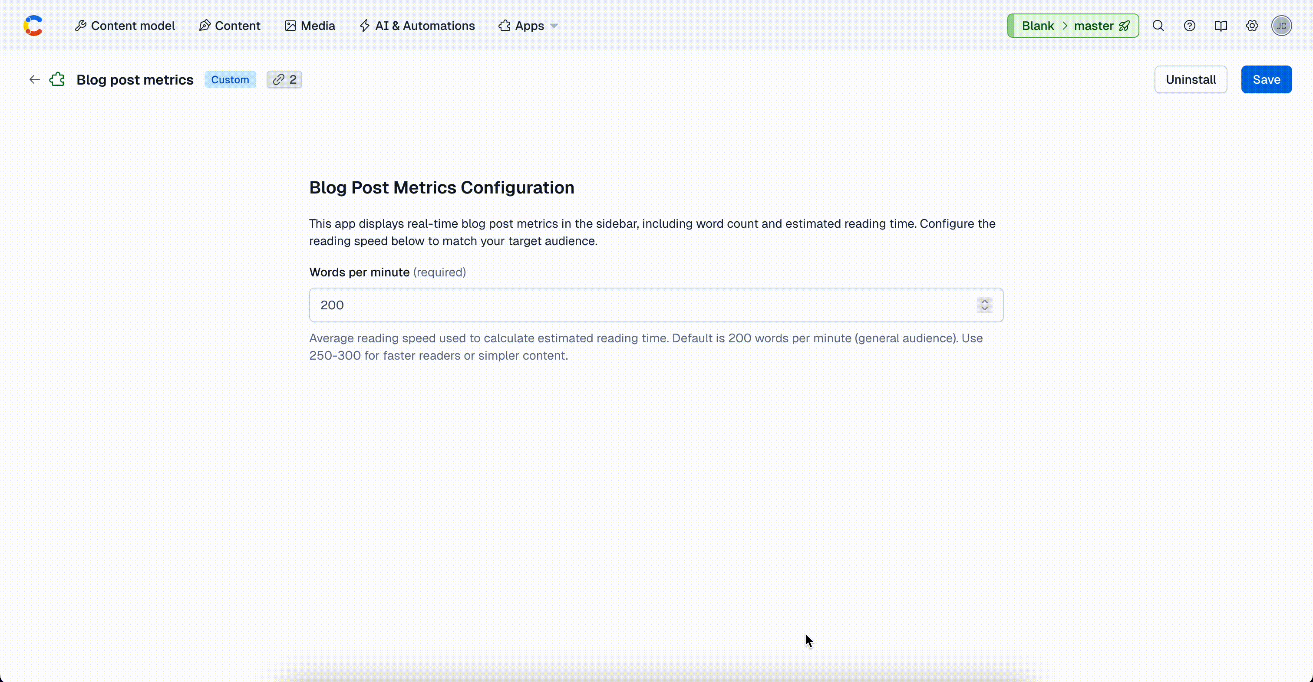Decrease words per minute with down arrow
The width and height of the screenshot is (1313, 682).
(984, 308)
